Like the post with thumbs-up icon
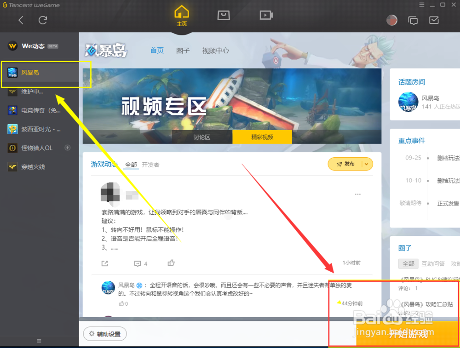 tap(171, 262)
